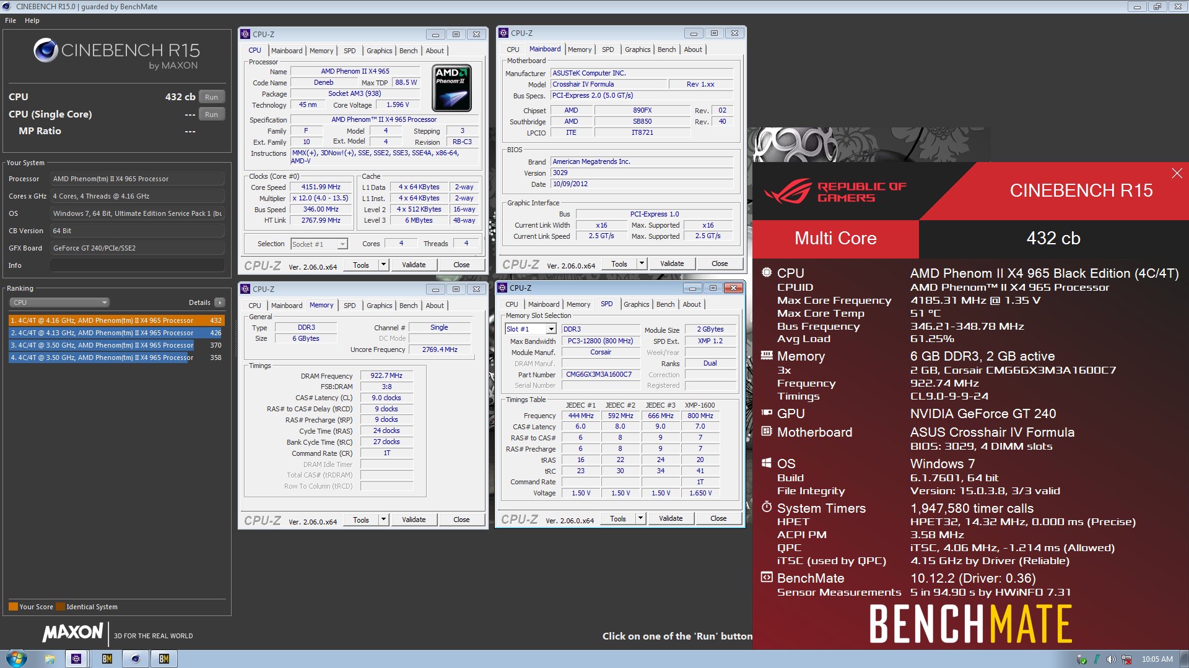The width and height of the screenshot is (1189, 668).
Task: Click the CPU-Z title icon of Mainboard window
Action: point(503,33)
